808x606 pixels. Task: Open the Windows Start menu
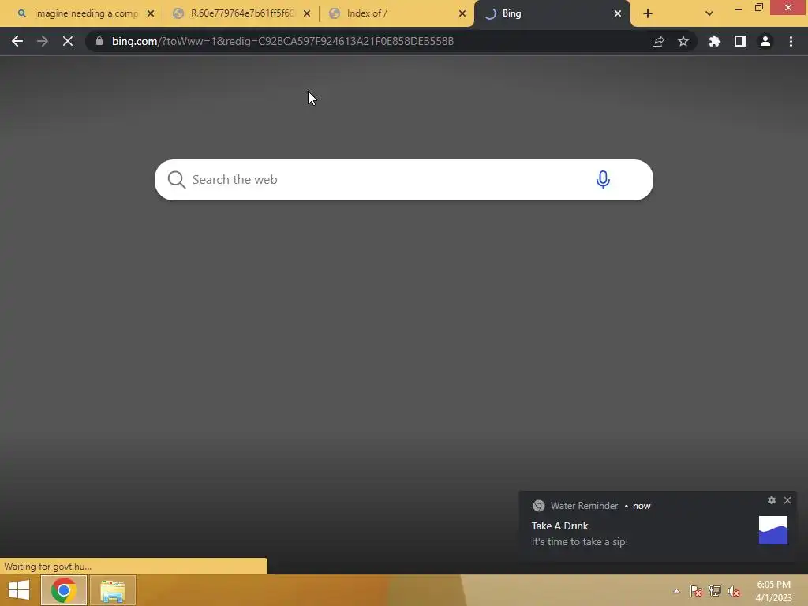(x=19, y=590)
